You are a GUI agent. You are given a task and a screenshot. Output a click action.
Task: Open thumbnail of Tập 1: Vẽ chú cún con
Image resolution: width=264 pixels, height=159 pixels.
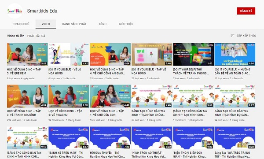[110, 96]
